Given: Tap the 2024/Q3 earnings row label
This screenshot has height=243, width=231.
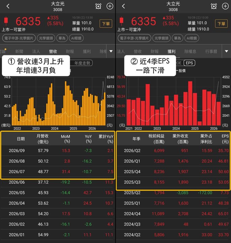Looking at the screenshot, I should (x=132, y=224).
